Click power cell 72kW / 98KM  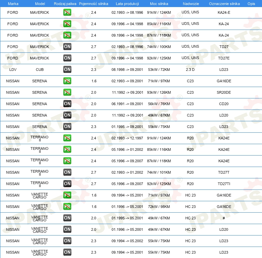159,207
